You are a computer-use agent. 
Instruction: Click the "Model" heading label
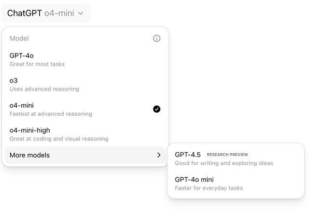point(19,39)
